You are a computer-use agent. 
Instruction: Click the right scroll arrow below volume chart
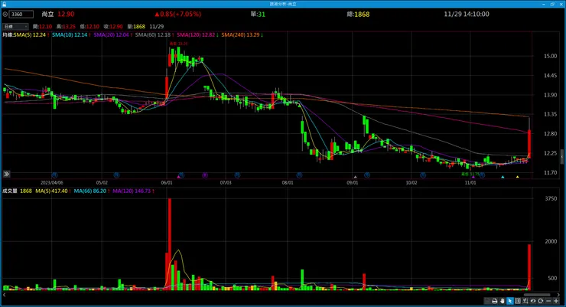pos(558,295)
